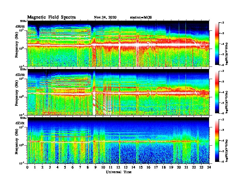Click the "Magnetic Field Spectra" title
This screenshot has width=249, height=192.
[52, 17]
